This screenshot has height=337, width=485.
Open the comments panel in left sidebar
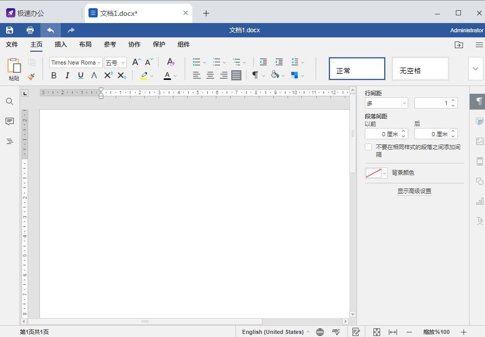pos(10,121)
